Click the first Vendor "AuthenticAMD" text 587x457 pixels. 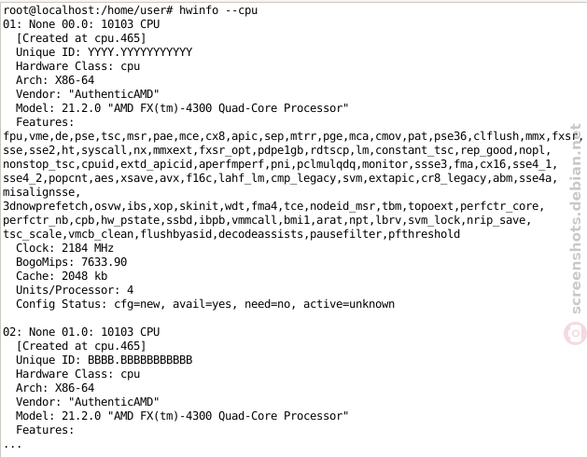87,94
